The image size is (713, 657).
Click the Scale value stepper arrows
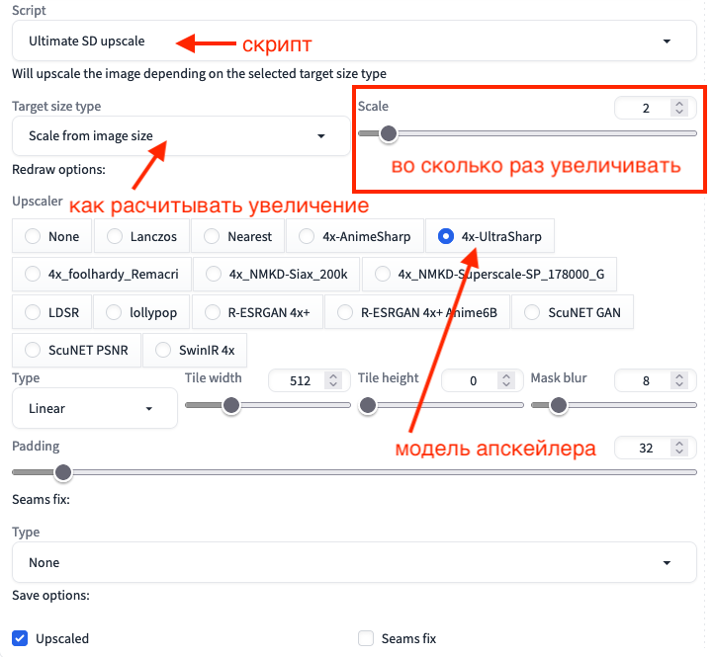coord(678,108)
